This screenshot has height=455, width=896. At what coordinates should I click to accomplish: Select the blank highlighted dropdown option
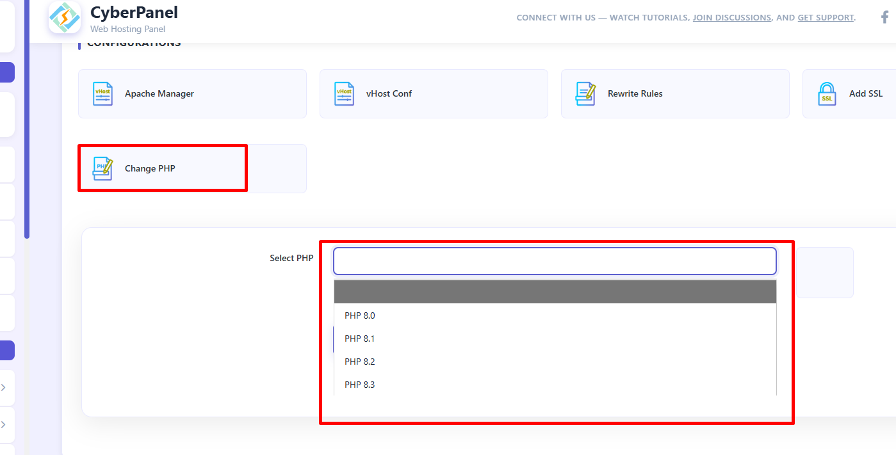point(555,292)
